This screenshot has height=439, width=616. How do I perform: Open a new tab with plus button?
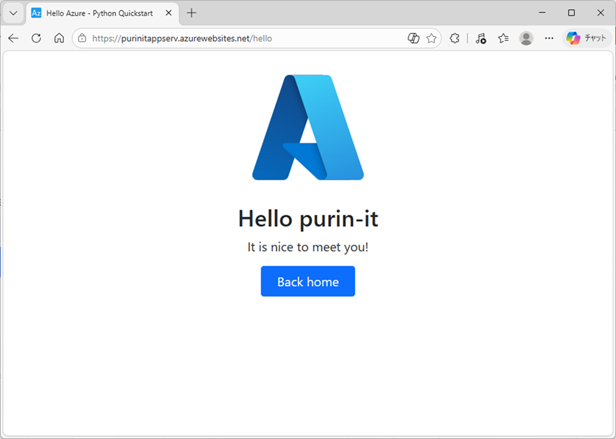coord(192,13)
